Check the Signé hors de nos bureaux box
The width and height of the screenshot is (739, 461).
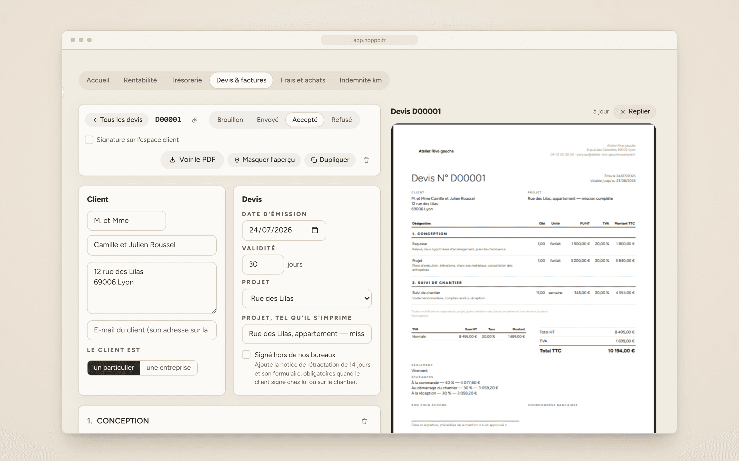tap(246, 355)
